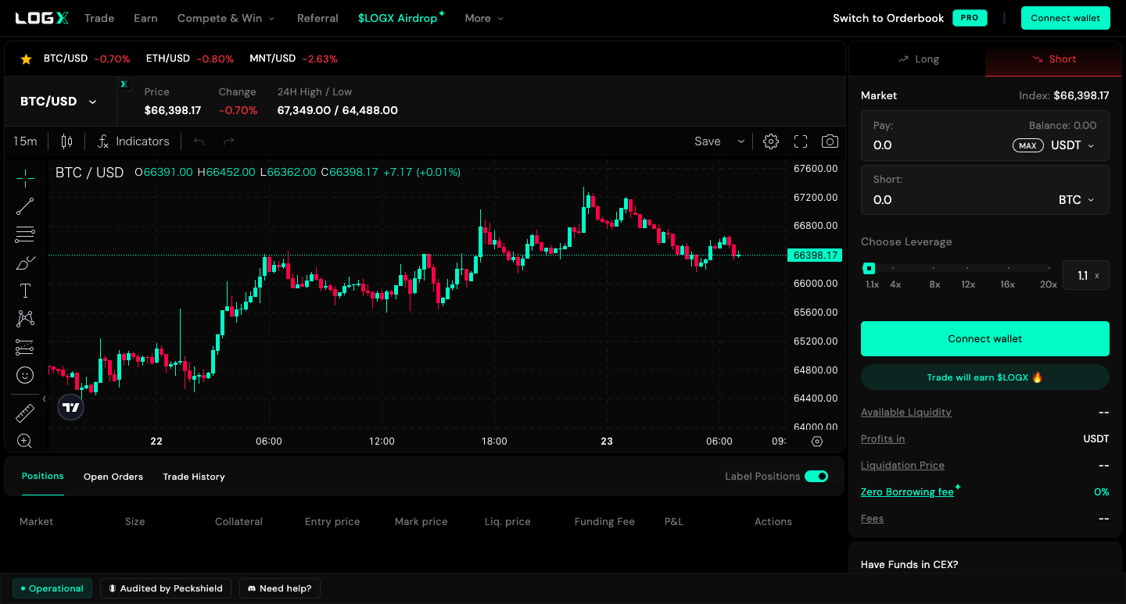Viewport: 1126px width, 604px height.
Task: Select the measure ruler tool
Action: (24, 412)
